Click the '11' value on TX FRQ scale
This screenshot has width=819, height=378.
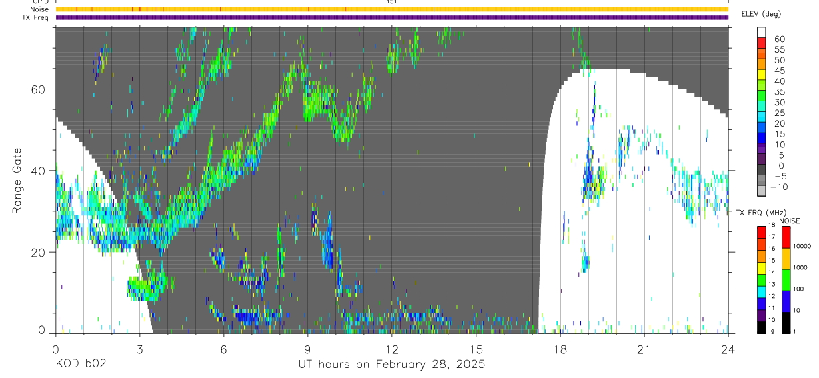[772, 309]
